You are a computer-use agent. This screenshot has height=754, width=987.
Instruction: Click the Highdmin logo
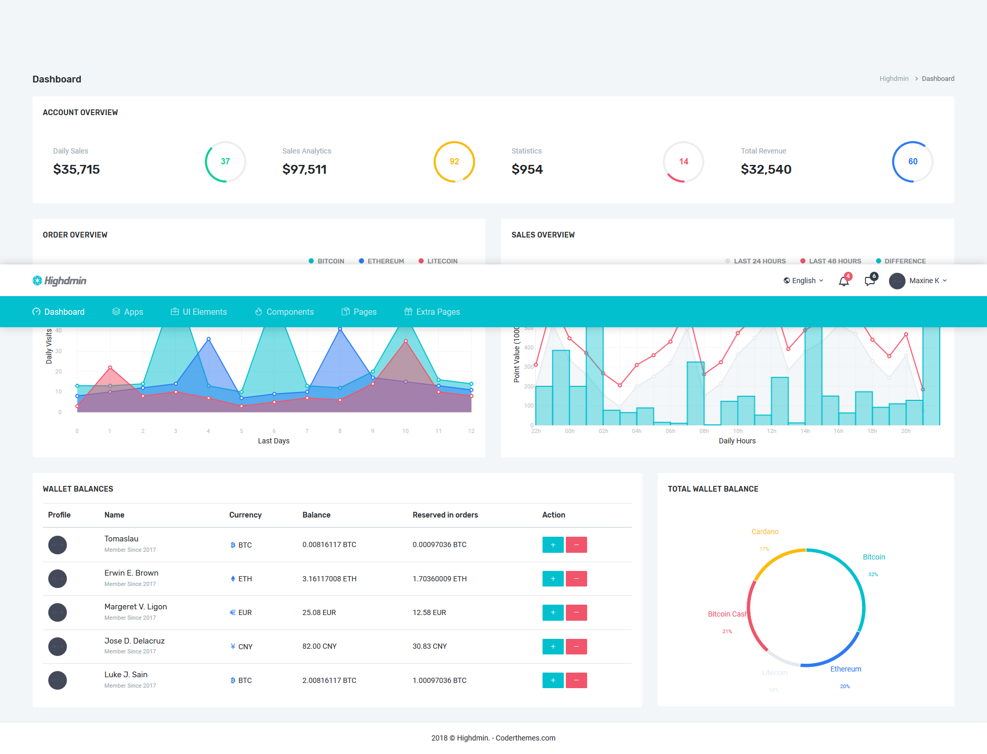(60, 281)
